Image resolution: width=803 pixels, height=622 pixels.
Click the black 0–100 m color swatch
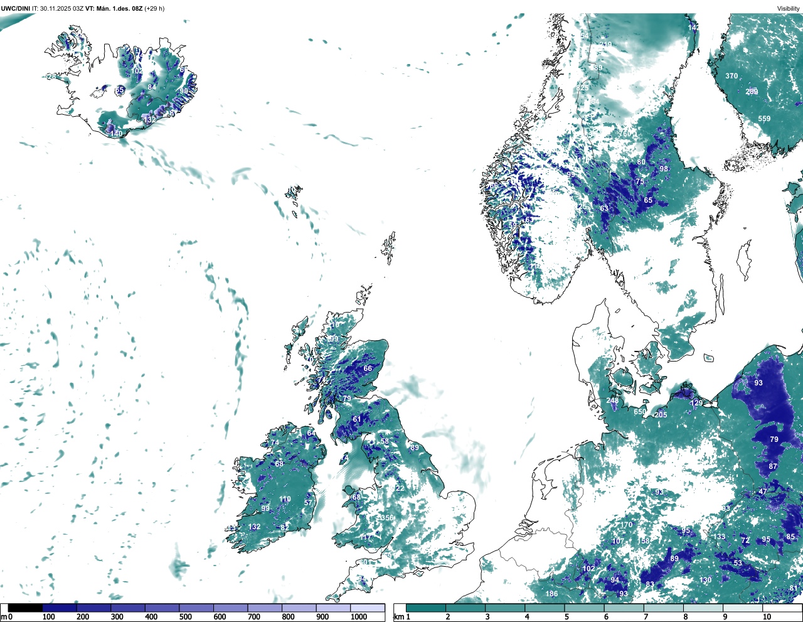click(x=25, y=608)
